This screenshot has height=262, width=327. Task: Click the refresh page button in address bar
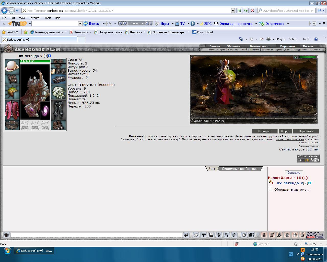pyautogui.click(x=246, y=10)
